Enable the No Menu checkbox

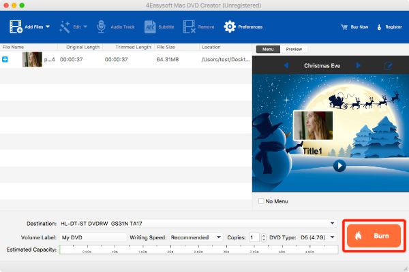(261, 201)
